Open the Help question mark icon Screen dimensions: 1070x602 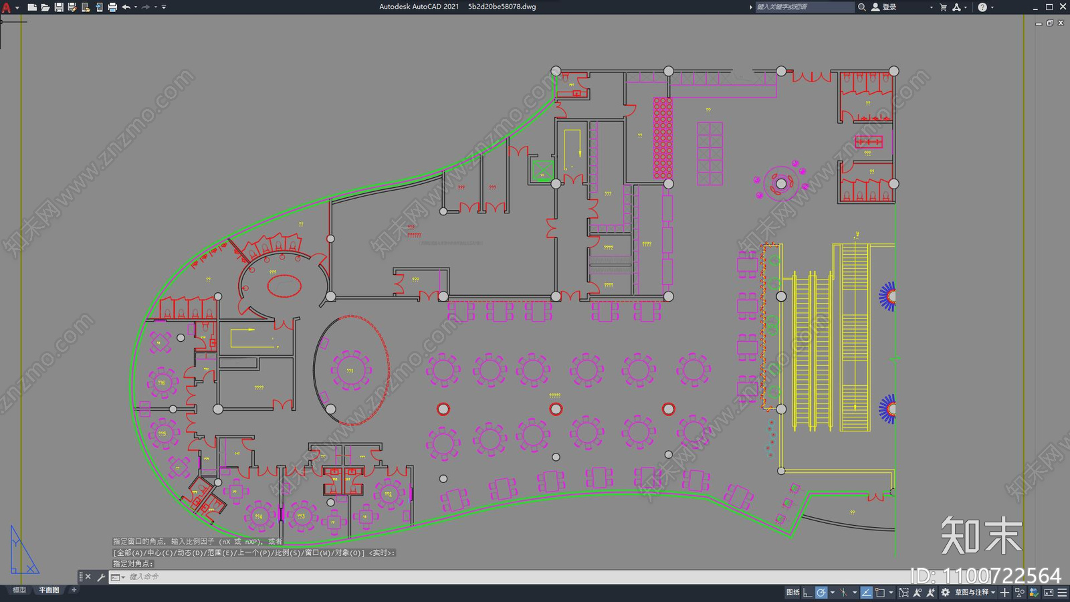click(x=982, y=7)
